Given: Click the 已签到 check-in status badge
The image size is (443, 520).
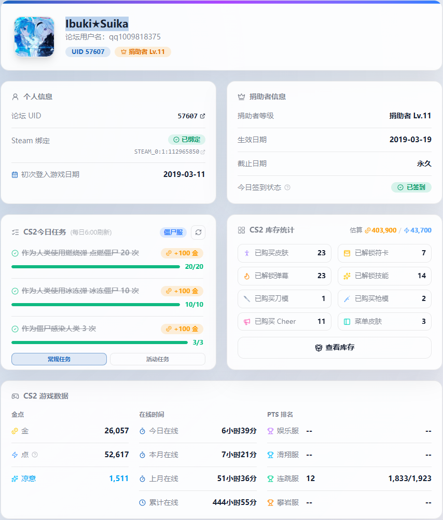Looking at the screenshot, I should click(x=411, y=187).
